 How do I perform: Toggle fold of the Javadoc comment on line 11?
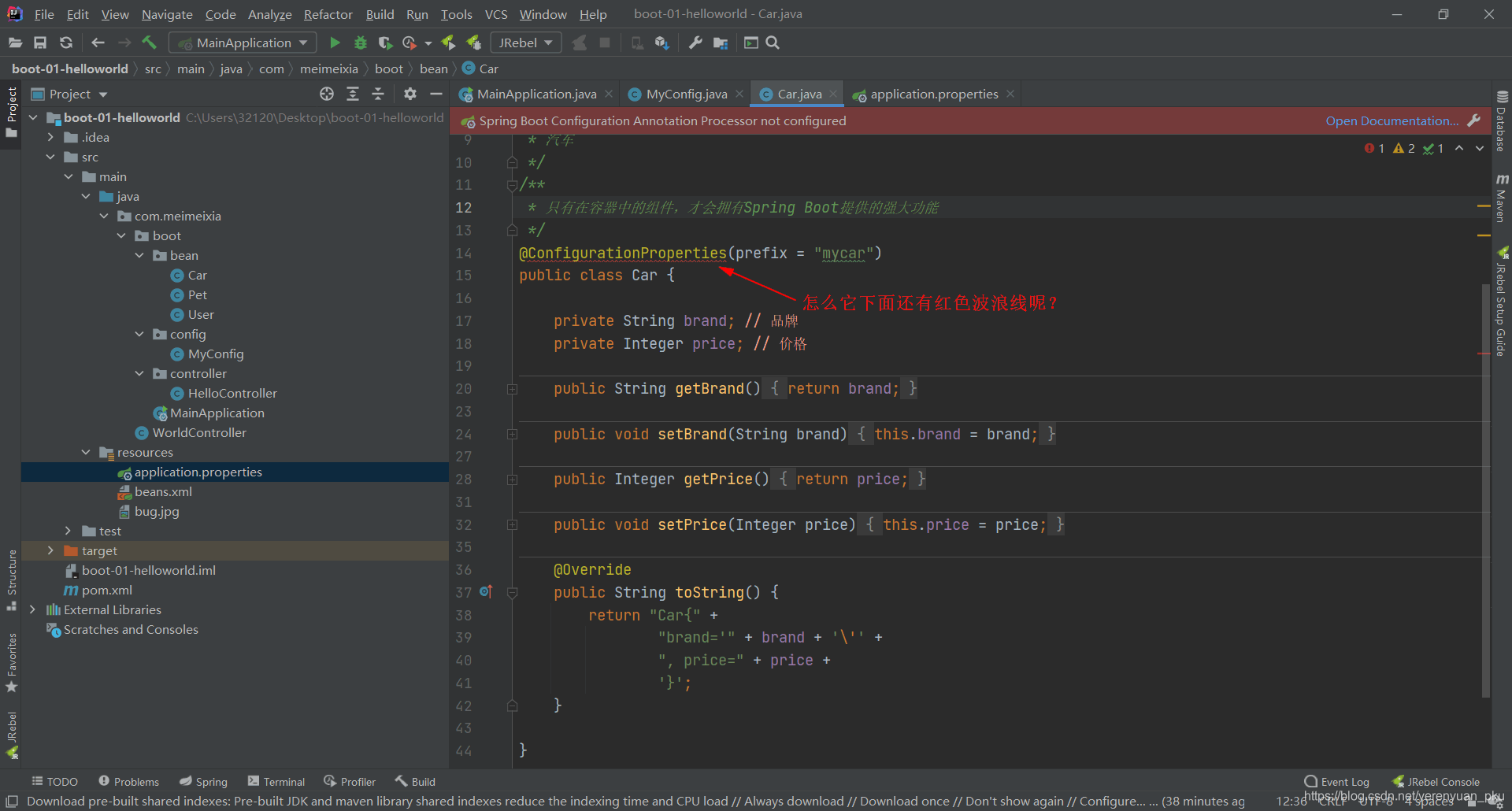click(512, 185)
